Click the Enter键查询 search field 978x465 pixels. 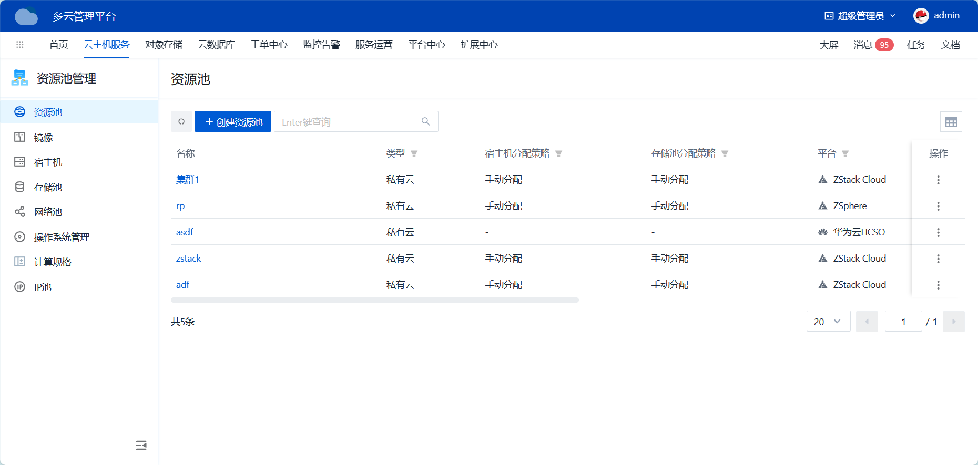(x=356, y=121)
